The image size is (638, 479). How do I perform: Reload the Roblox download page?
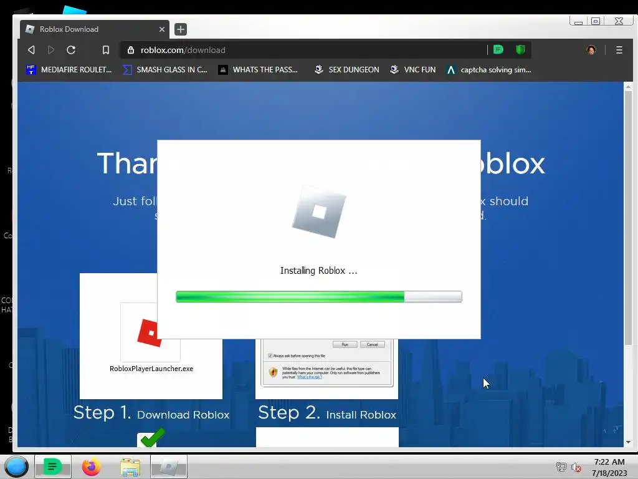(x=71, y=50)
